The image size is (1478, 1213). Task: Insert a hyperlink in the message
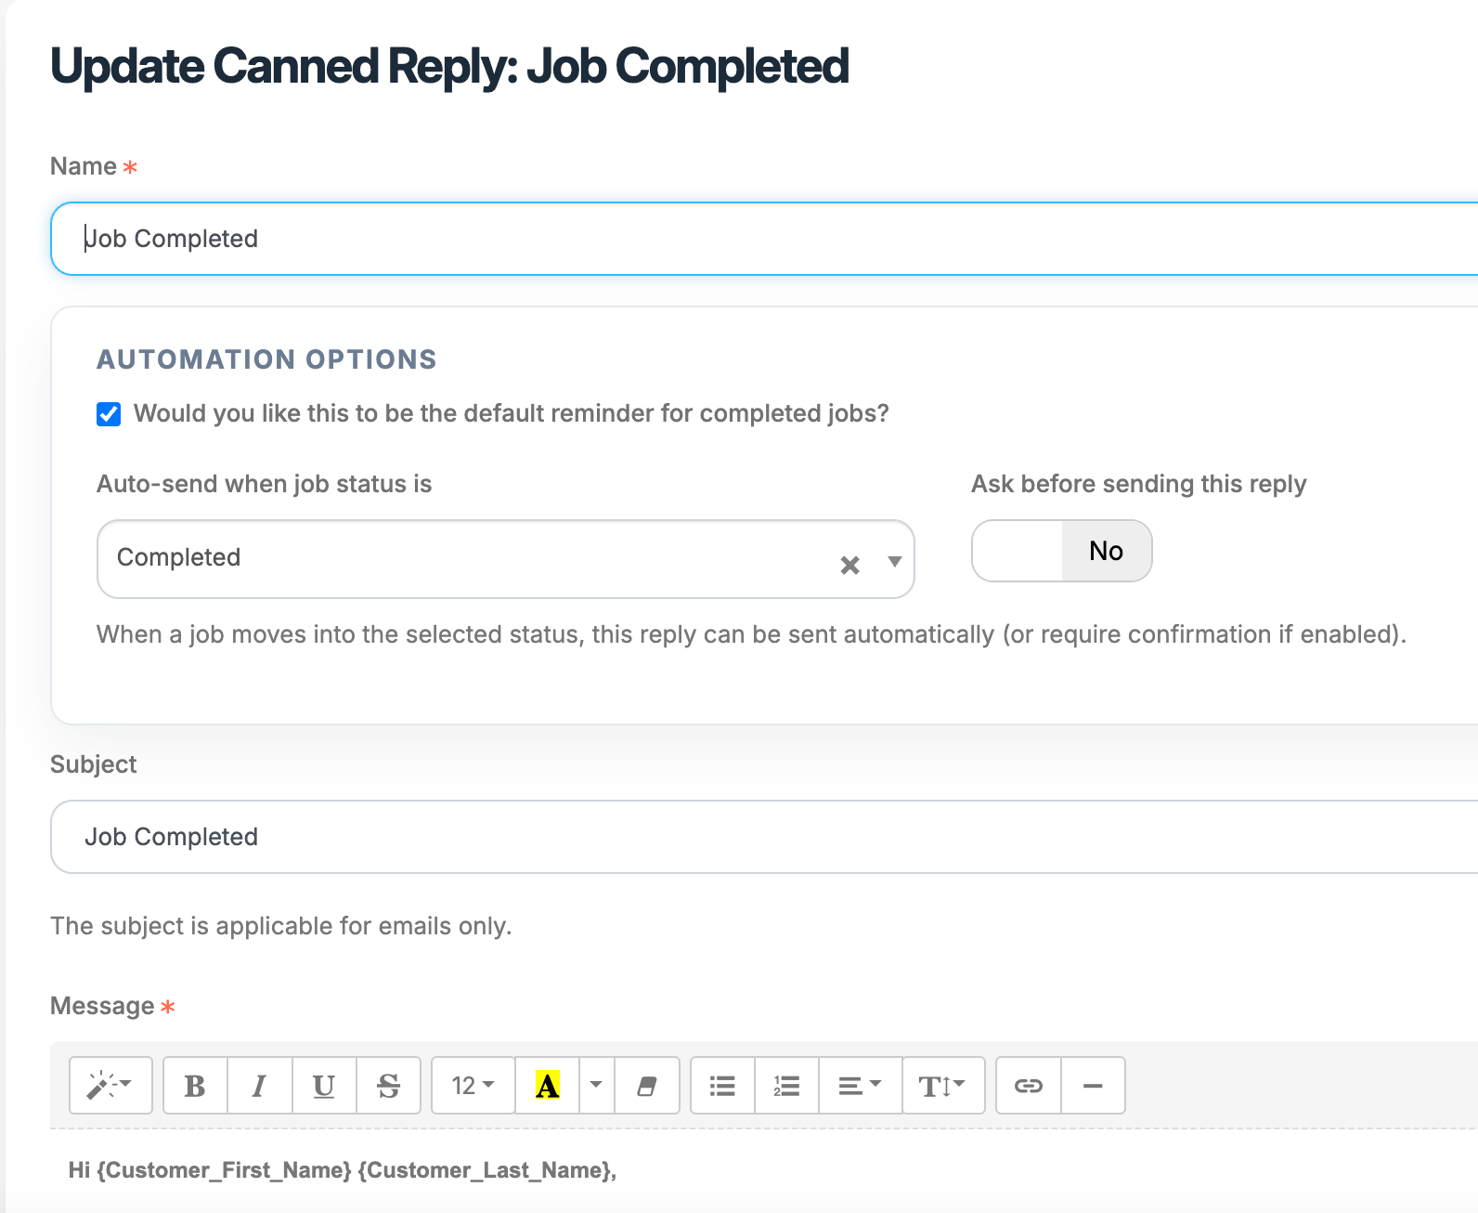1028,1085
